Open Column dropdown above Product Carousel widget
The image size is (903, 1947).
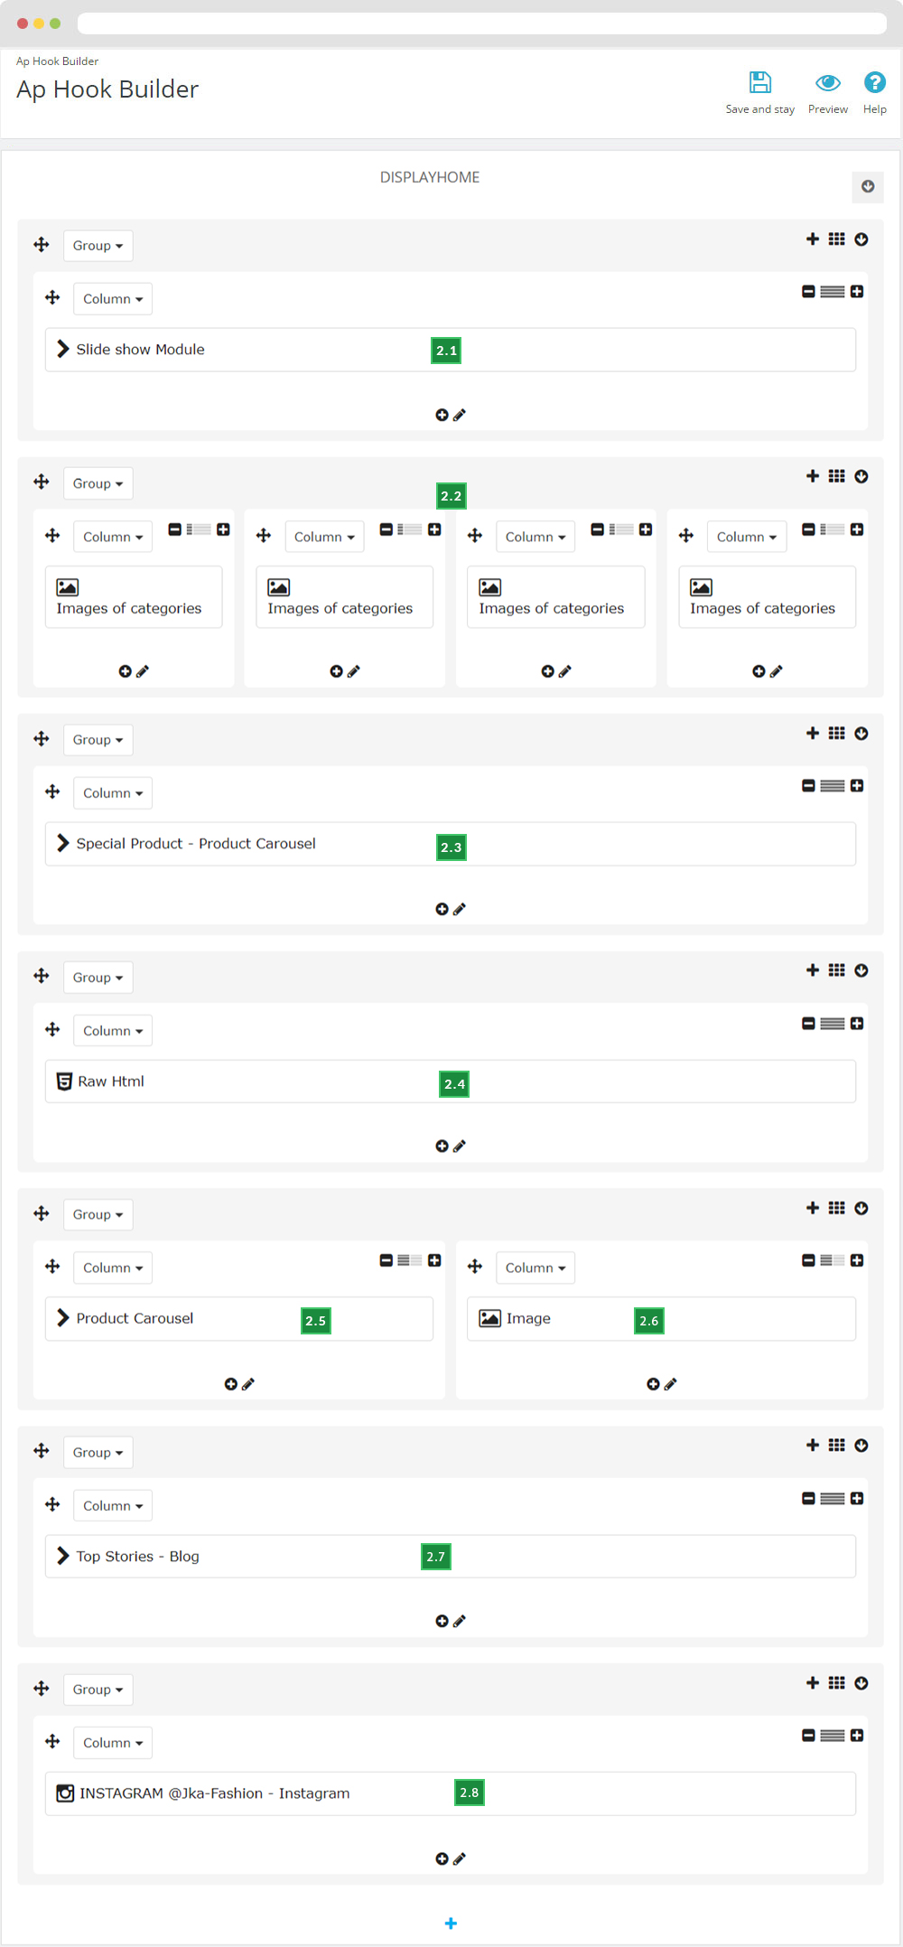[113, 1268]
